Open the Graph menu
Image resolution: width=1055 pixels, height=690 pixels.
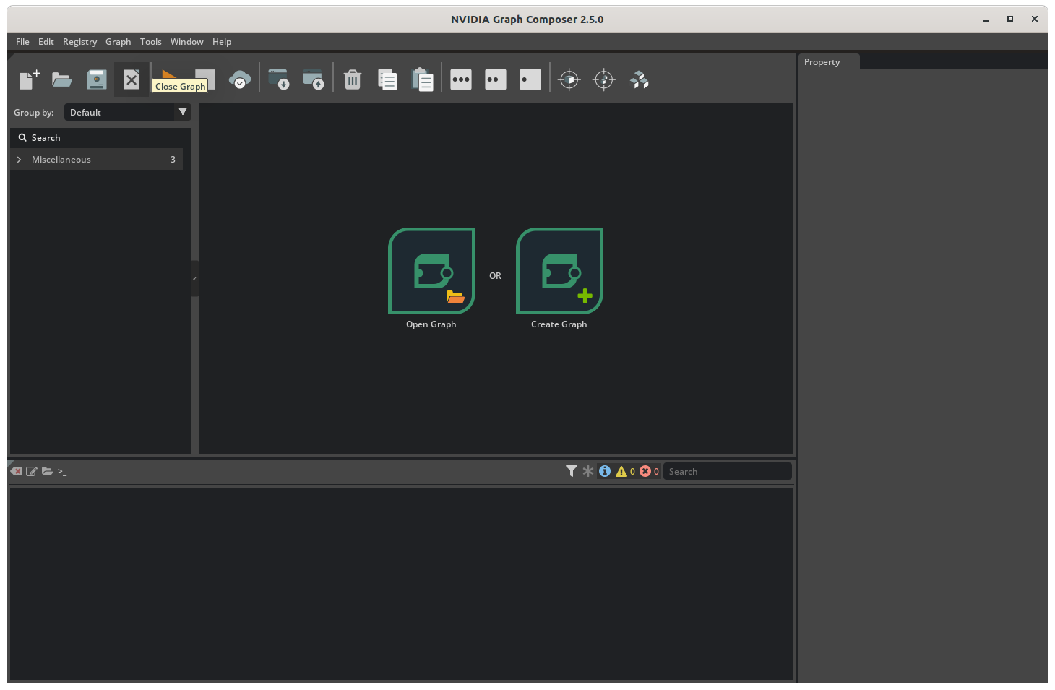click(x=118, y=42)
